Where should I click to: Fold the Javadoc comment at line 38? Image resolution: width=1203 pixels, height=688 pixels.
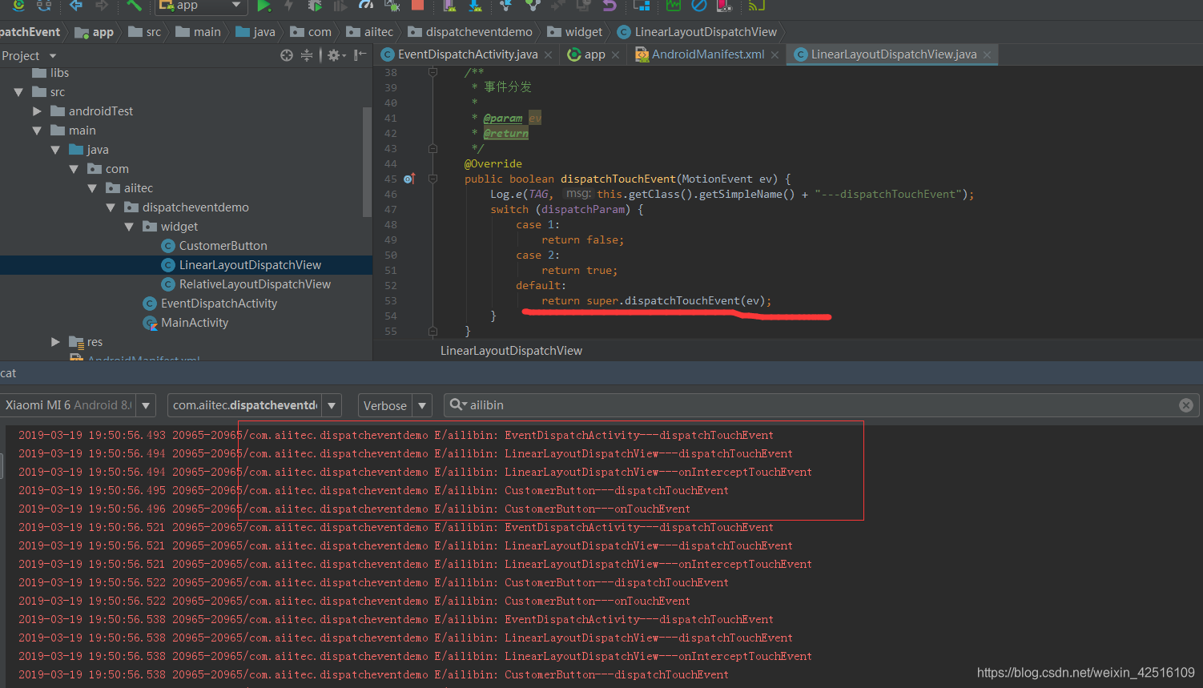433,72
